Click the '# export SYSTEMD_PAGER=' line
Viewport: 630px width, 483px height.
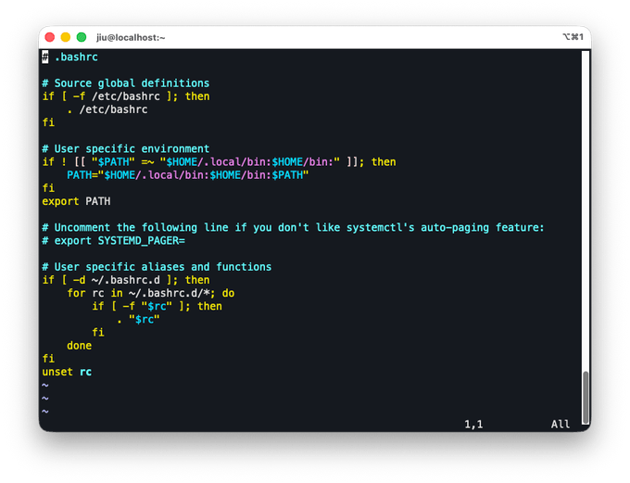[113, 241]
